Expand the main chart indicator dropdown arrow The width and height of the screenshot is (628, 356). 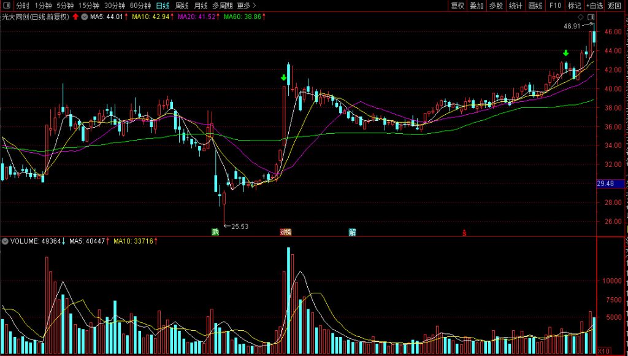tap(85, 17)
